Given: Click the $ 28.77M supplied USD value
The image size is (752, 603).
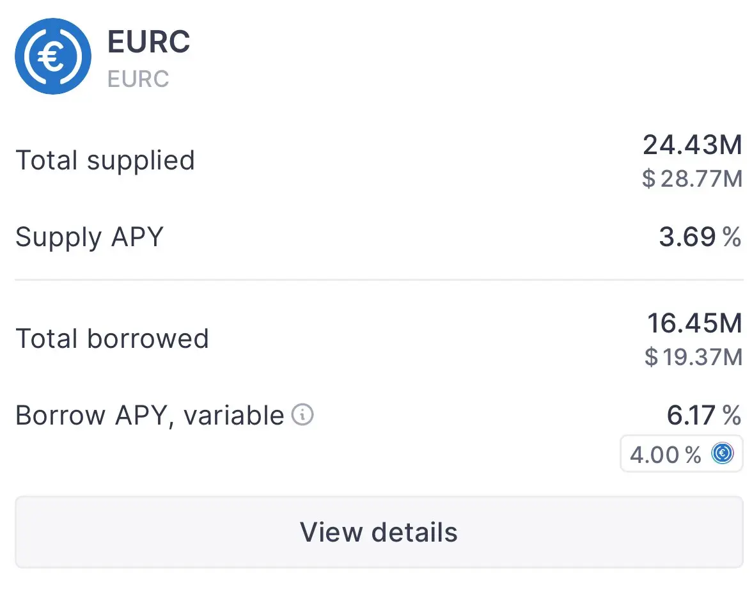Looking at the screenshot, I should point(693,179).
